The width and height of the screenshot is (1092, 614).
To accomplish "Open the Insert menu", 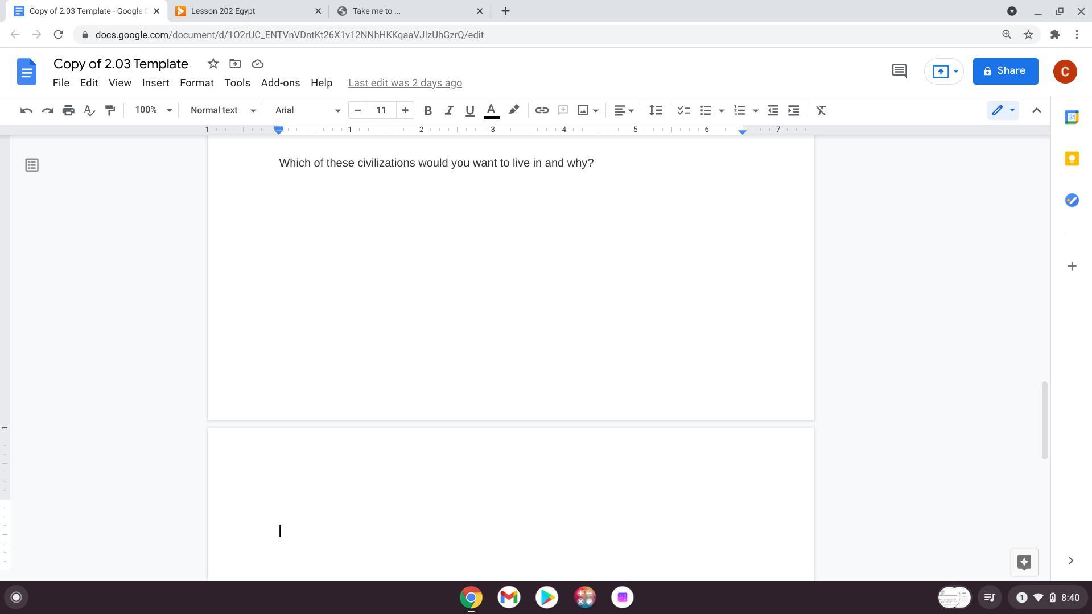I will pos(155,83).
